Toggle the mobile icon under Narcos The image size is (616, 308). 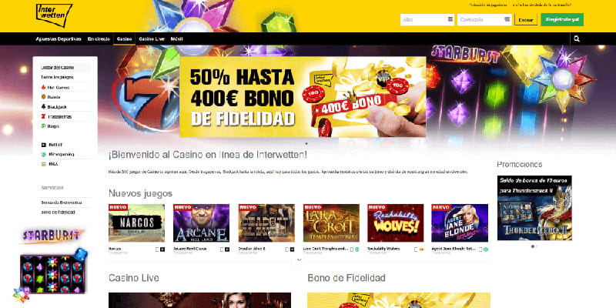(x=157, y=249)
